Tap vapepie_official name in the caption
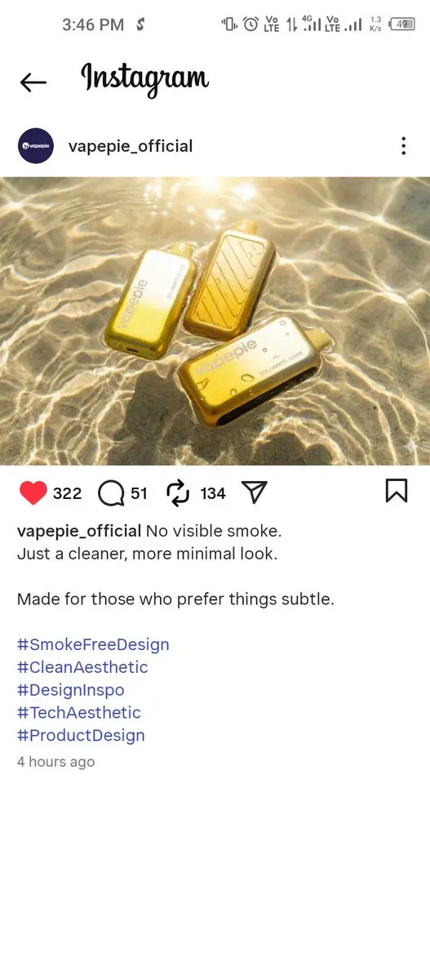Screen dimensions: 430x980 coord(79,531)
